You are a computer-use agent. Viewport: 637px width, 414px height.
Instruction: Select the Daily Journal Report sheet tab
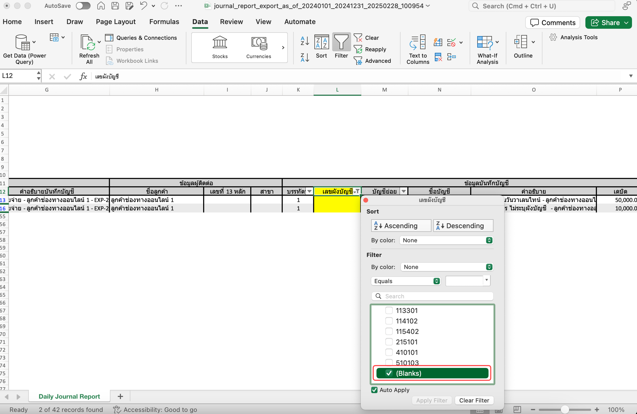[69, 396]
